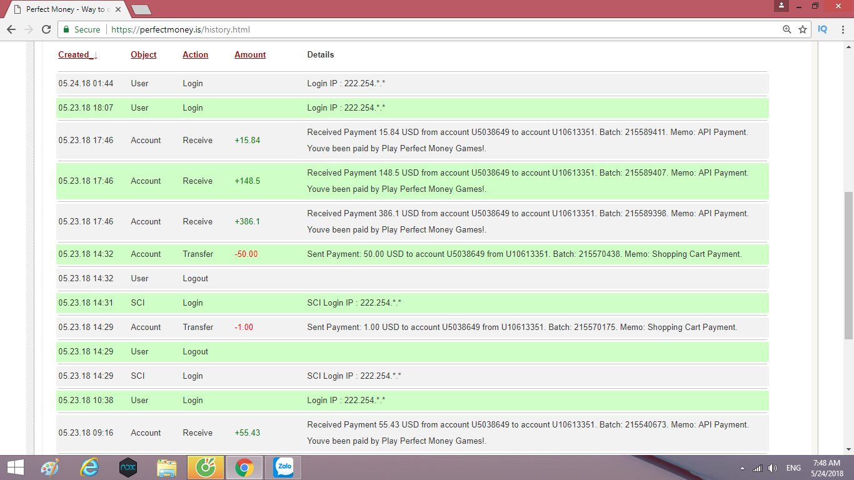Click the Received Payment 386.1 USD details

(528, 222)
